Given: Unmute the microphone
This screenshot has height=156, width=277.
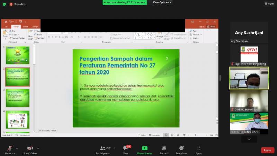Looking at the screenshot, I should coord(10,148).
